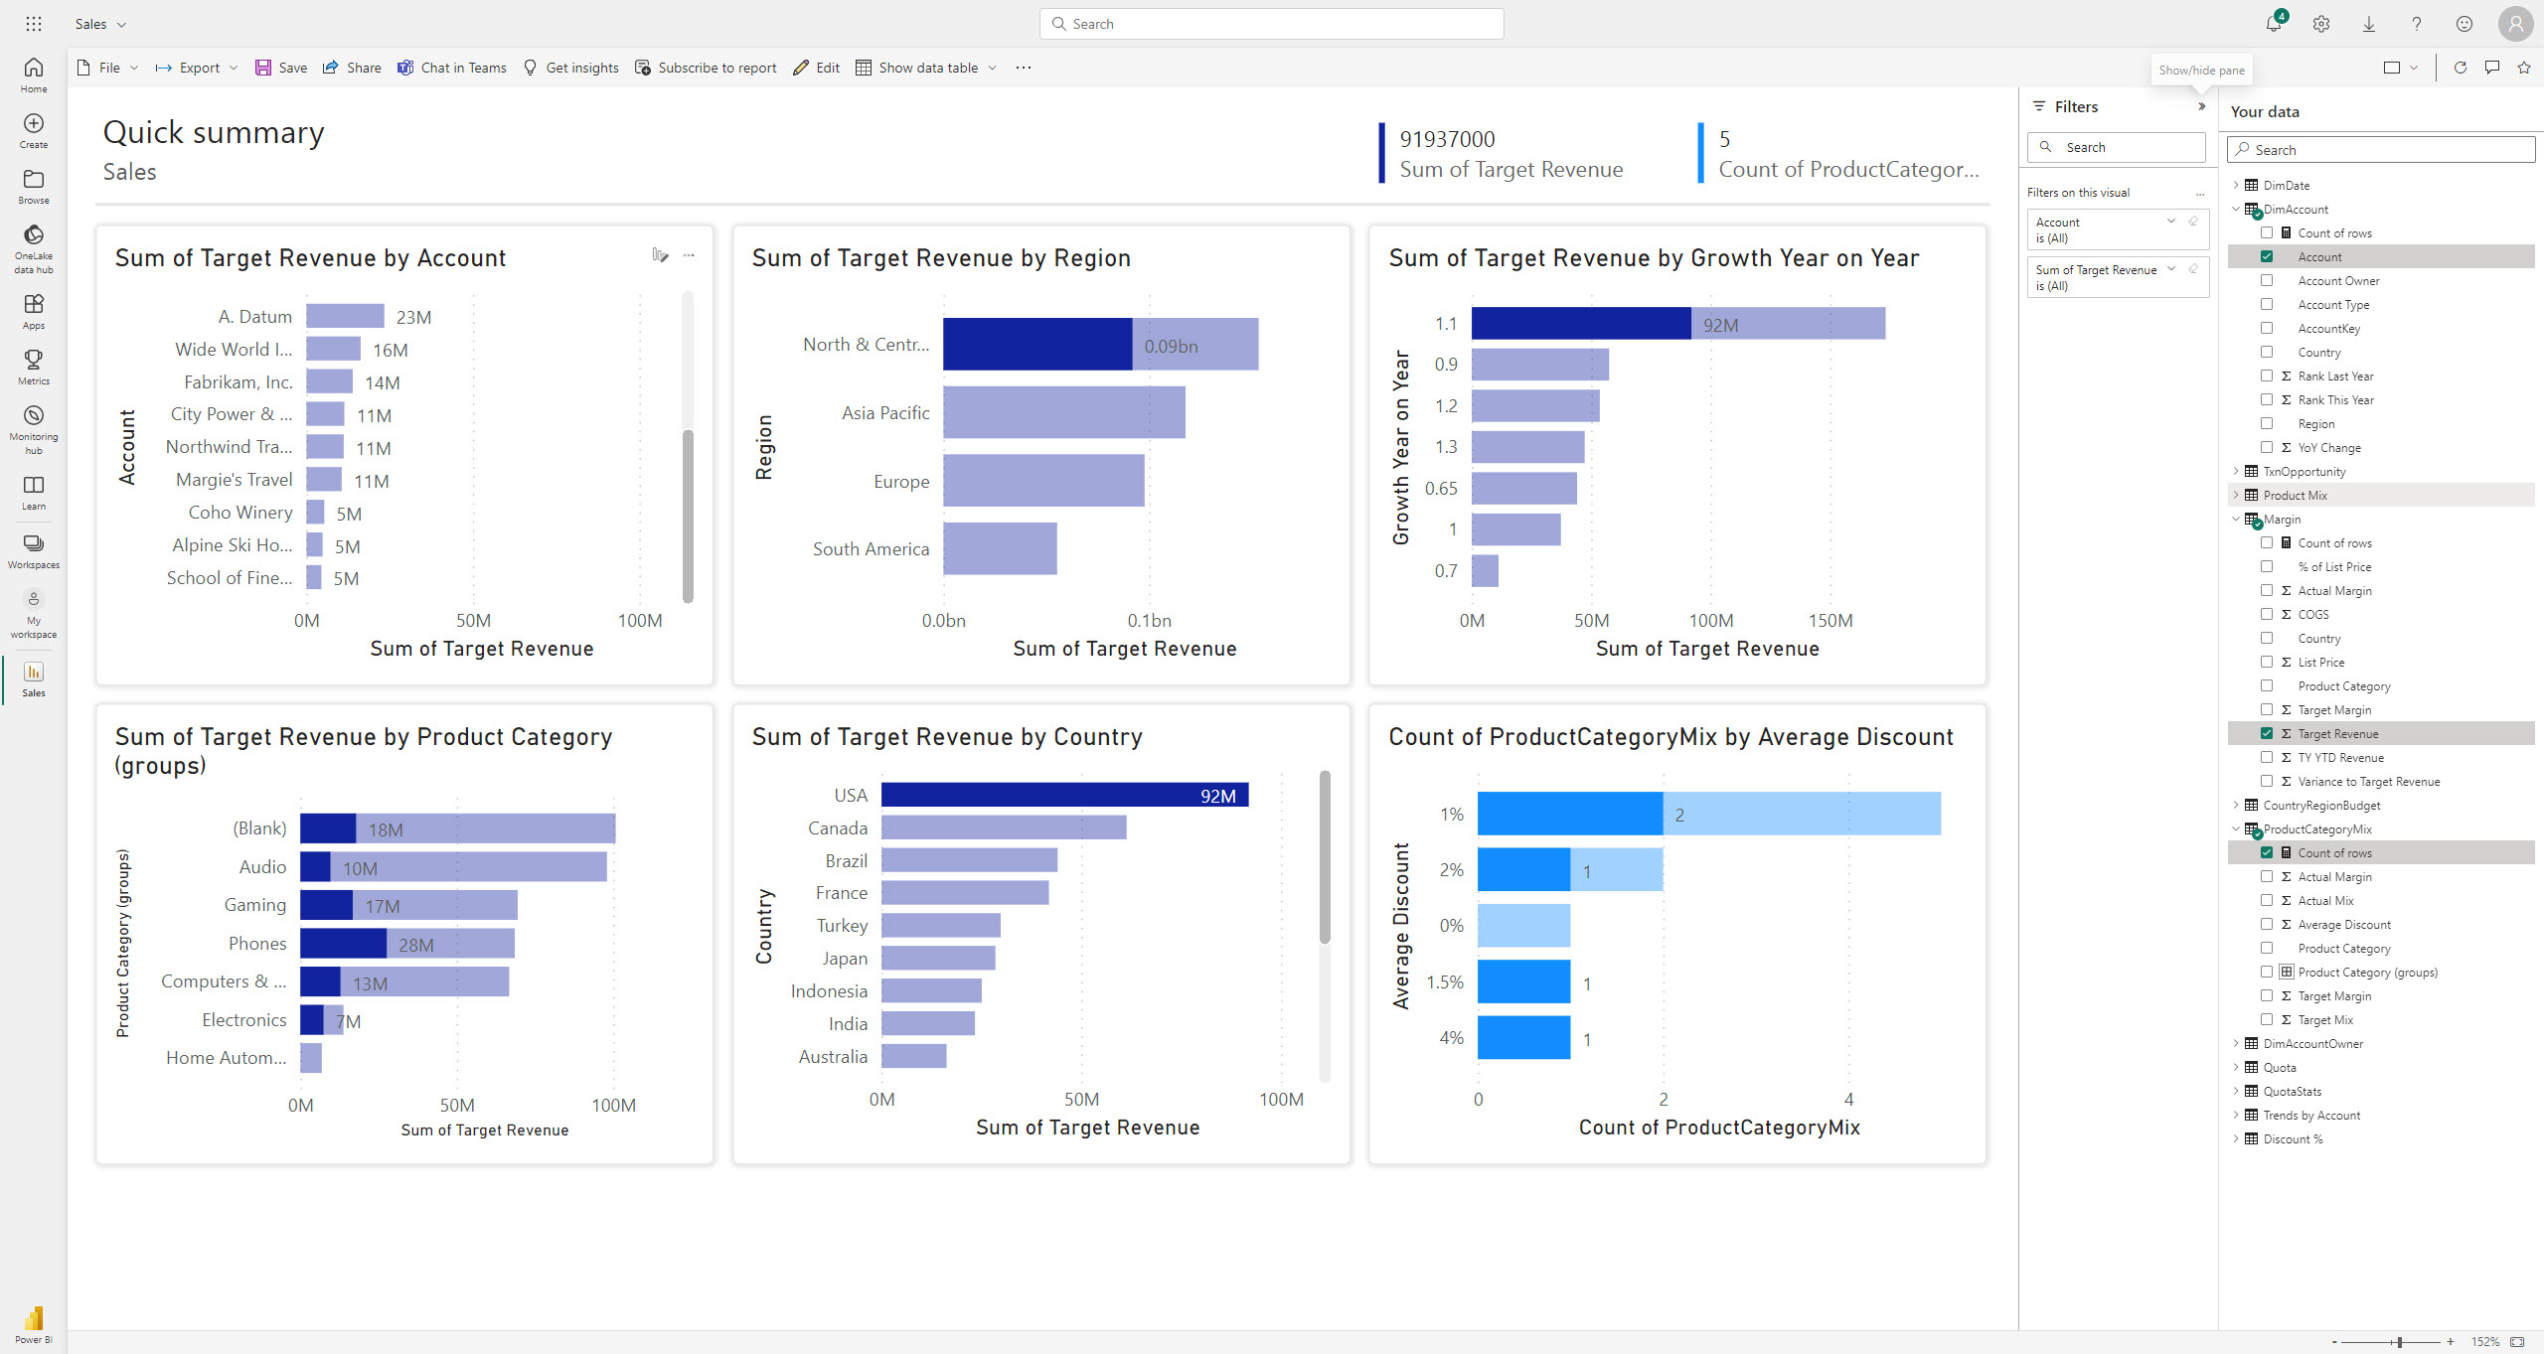Click Chat in Teams button

(x=452, y=68)
